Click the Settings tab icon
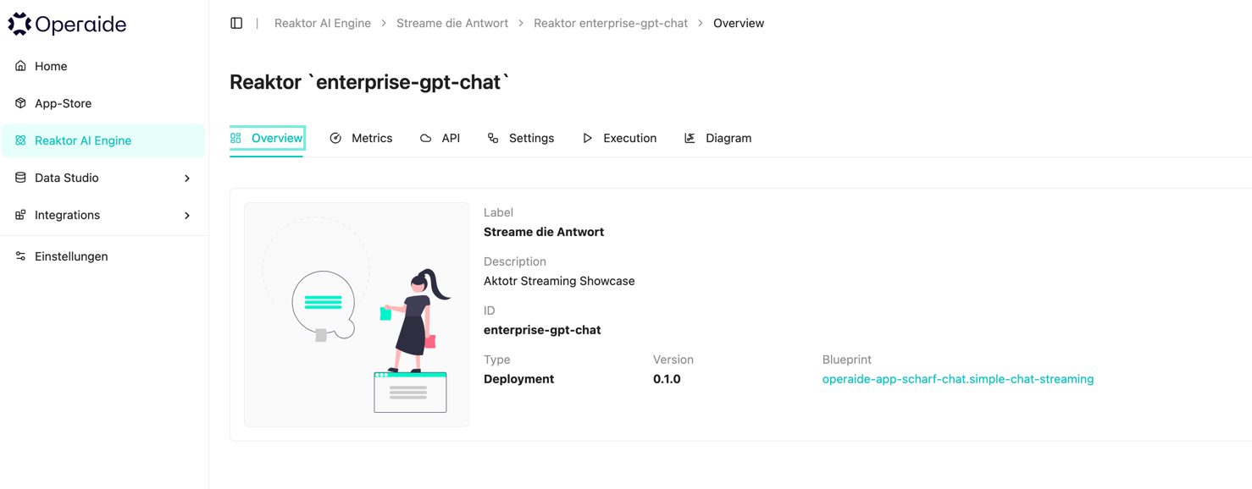 point(493,138)
